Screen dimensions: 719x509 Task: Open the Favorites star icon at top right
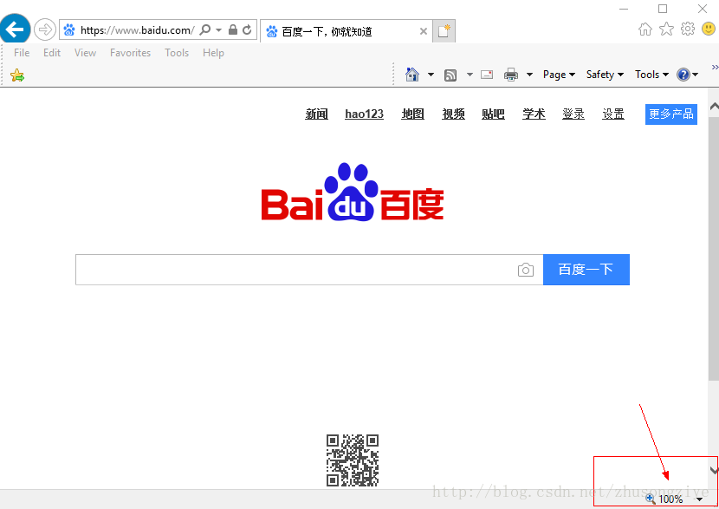click(666, 29)
